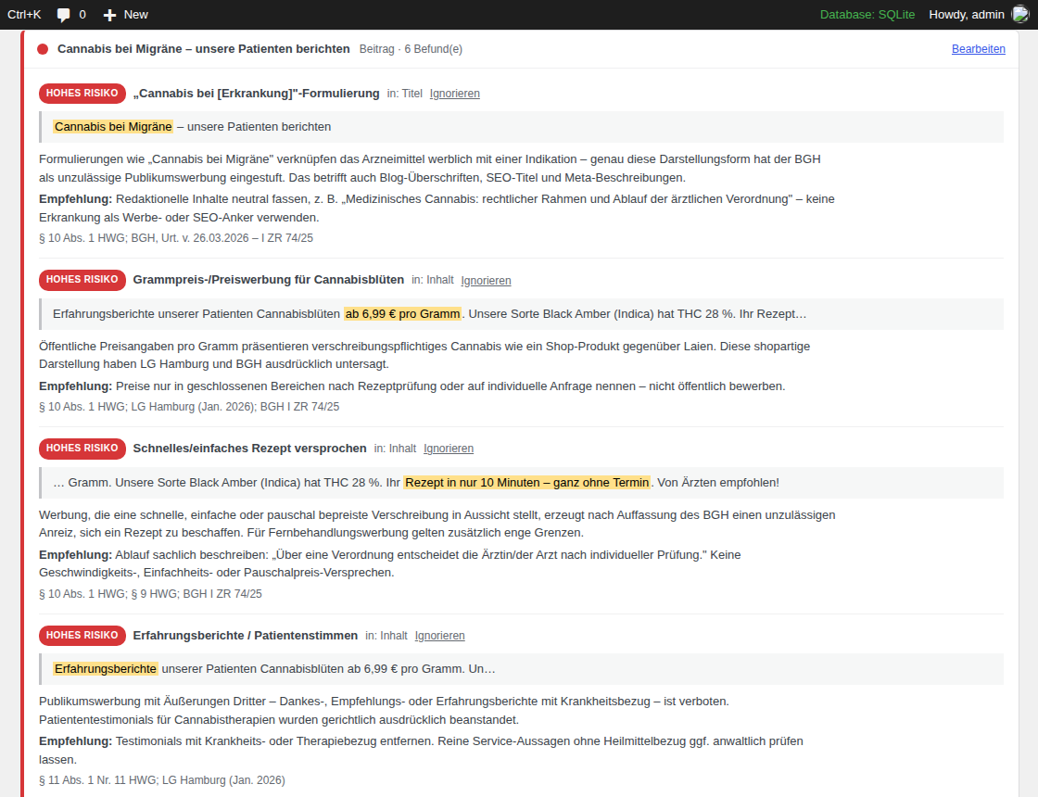Screen dimensions: 1038x797
Task: Ignore the Erfahrungsberichte / Patientenstimmen finding
Action: (439, 636)
